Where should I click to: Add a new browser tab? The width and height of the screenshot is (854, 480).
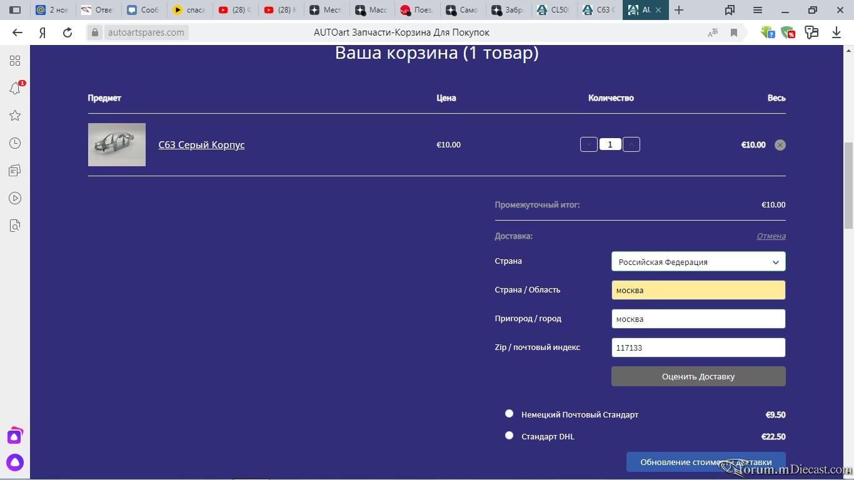(x=679, y=10)
